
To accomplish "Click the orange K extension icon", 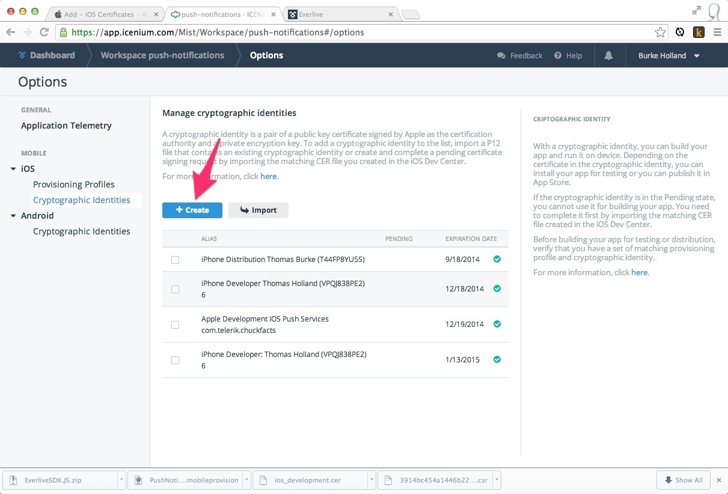I will 699,32.
